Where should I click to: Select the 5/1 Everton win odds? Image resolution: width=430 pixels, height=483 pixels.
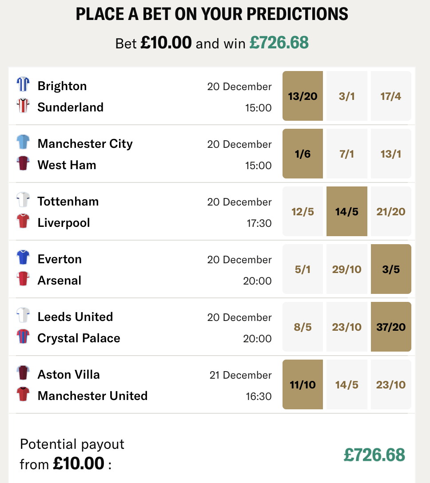(x=303, y=269)
